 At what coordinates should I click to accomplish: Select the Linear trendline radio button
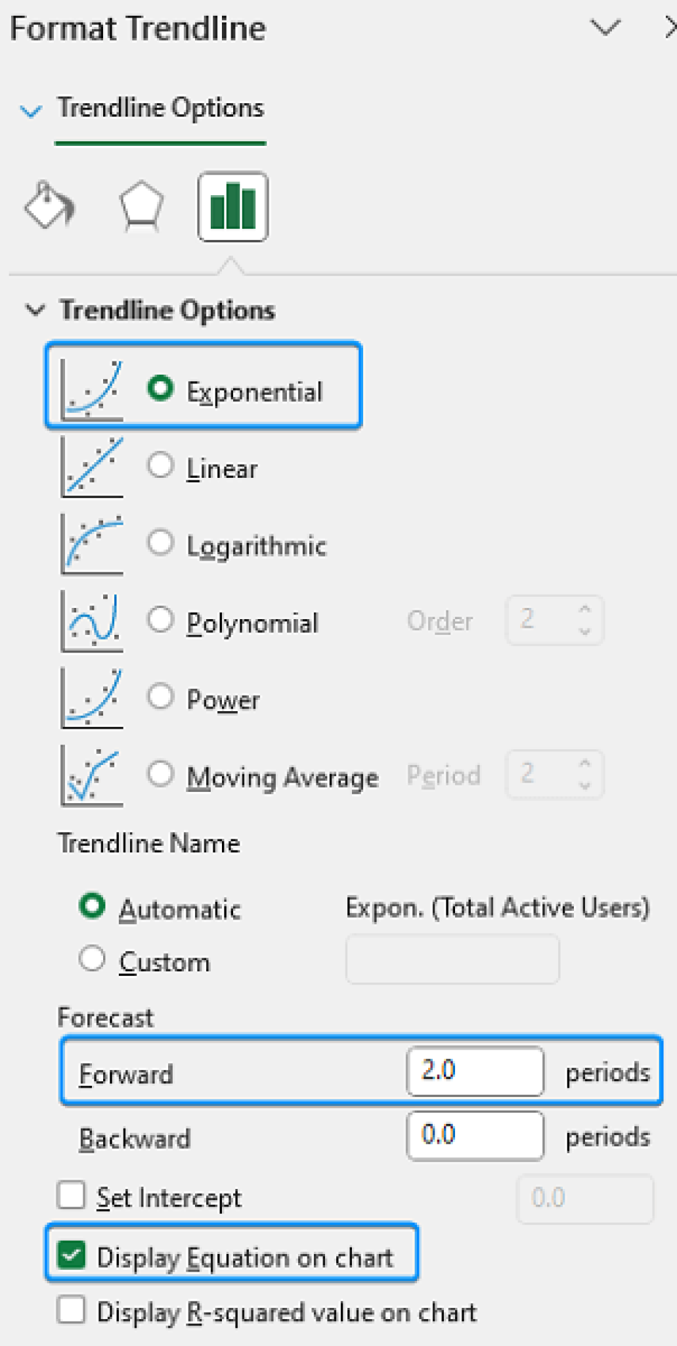pyautogui.click(x=160, y=465)
